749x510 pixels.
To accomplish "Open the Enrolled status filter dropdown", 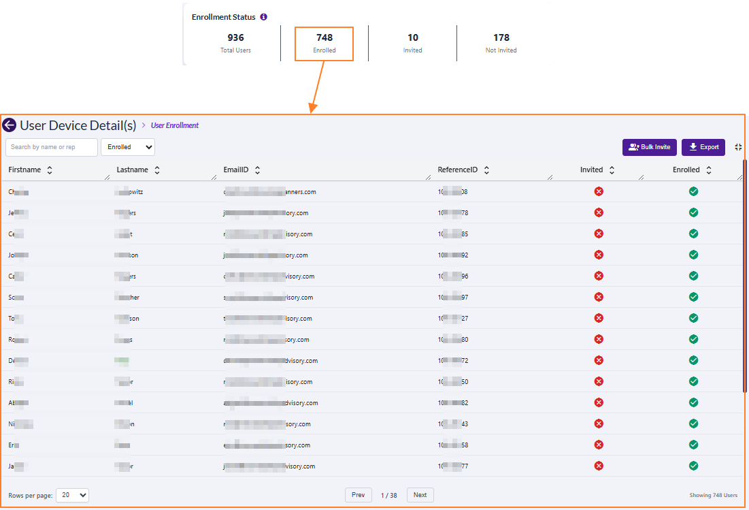I will 128,147.
